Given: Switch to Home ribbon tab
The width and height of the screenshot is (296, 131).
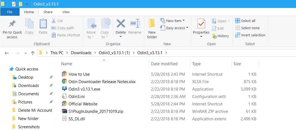Looking at the screenshot, I should (x=29, y=12).
